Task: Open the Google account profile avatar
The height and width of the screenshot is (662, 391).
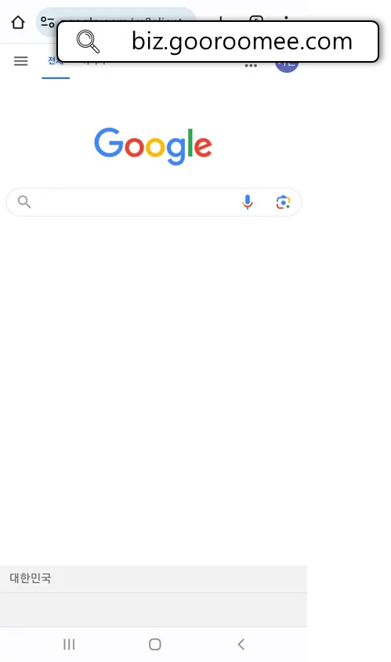Action: (x=287, y=67)
